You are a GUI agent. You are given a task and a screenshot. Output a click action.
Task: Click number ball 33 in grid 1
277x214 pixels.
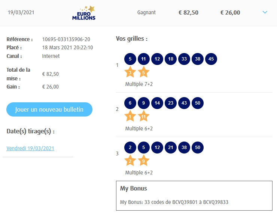click(184, 59)
